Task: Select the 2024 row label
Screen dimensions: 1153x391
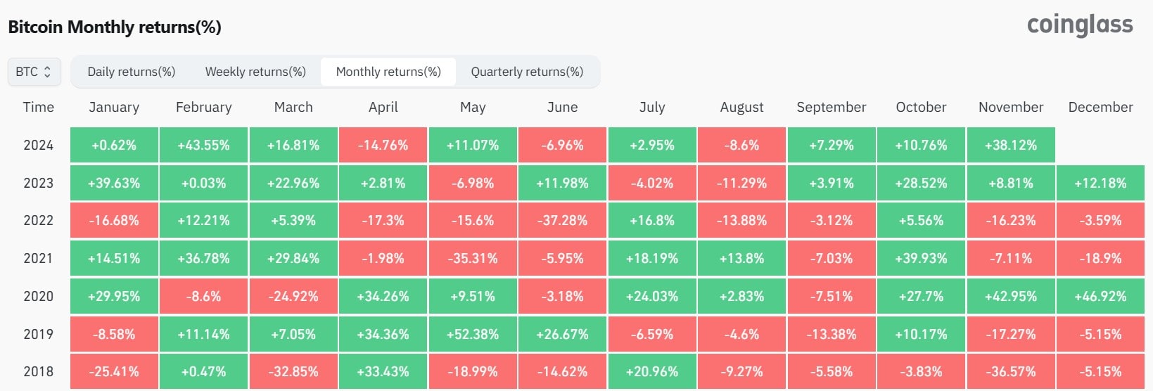Action: coord(38,146)
